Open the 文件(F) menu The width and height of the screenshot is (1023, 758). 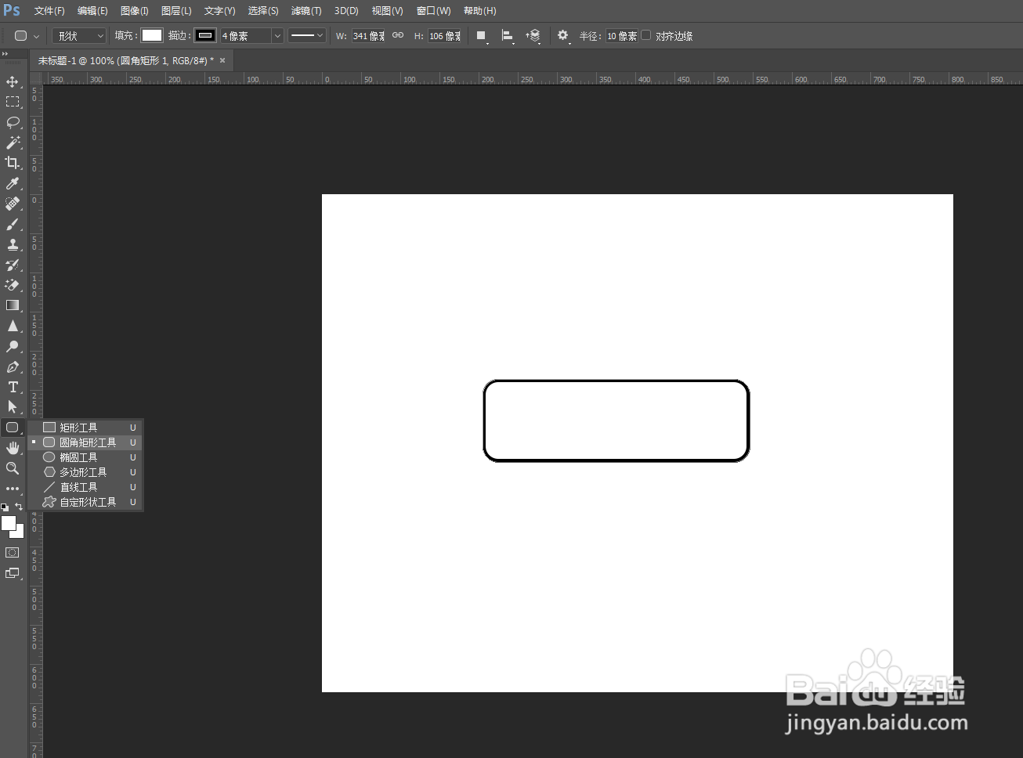tap(49, 11)
